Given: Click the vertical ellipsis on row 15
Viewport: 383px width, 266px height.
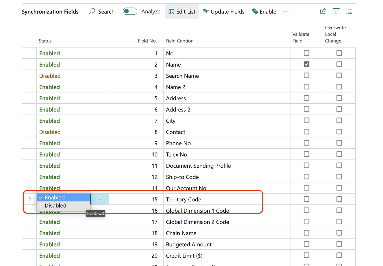Looking at the screenshot, I should tap(100, 199).
